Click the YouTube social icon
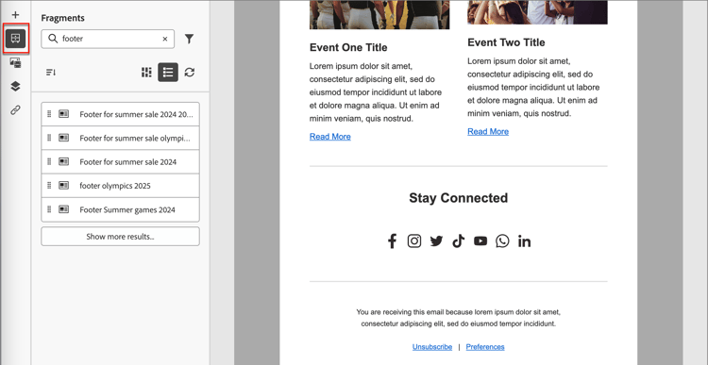Image resolution: width=708 pixels, height=365 pixels. click(x=480, y=241)
